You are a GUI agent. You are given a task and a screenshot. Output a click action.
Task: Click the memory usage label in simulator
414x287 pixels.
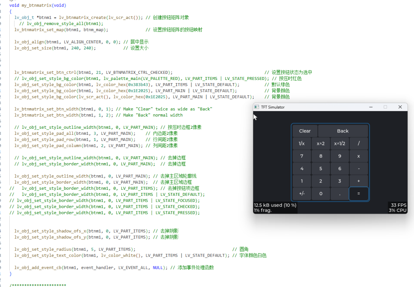(x=275, y=205)
